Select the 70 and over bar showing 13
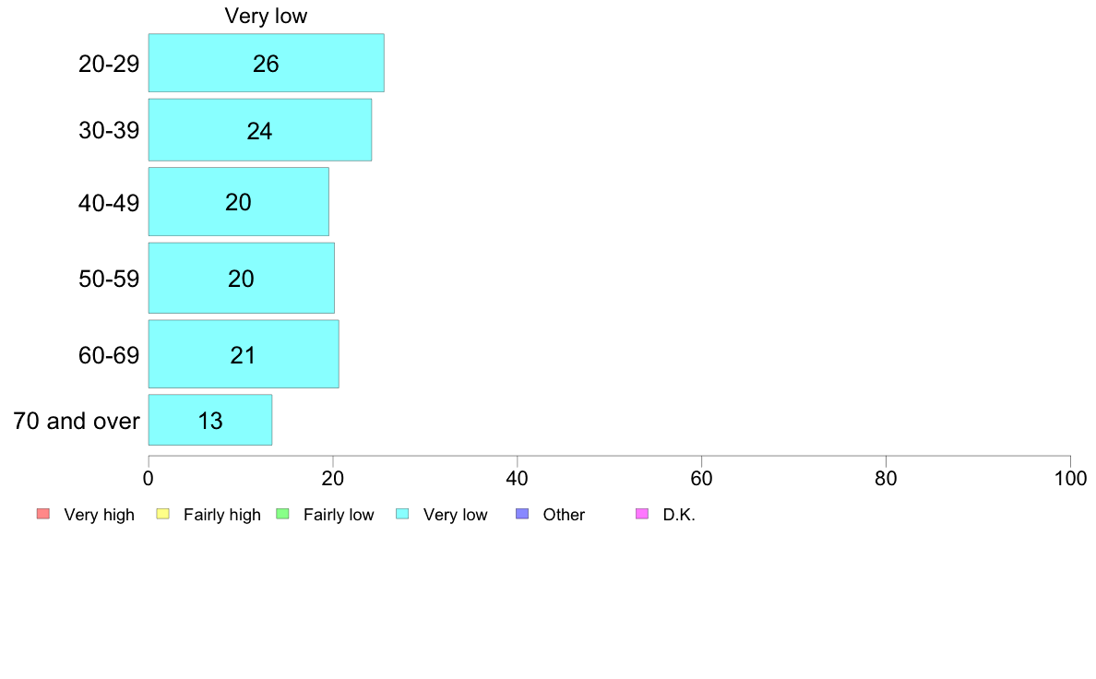The height and width of the screenshot is (679, 1096). 210,420
